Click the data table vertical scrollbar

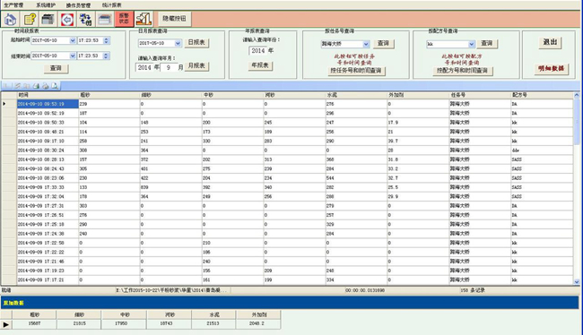[x=577, y=188]
